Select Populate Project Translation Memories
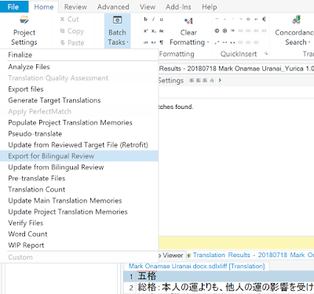The image size is (314, 294). pyautogui.click(x=79, y=122)
